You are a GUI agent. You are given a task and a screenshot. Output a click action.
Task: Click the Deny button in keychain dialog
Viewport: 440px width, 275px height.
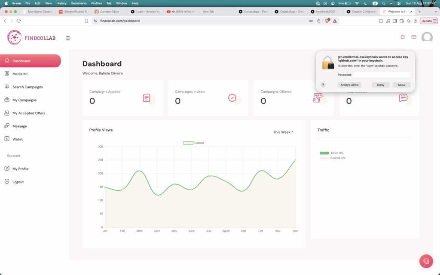(380, 85)
